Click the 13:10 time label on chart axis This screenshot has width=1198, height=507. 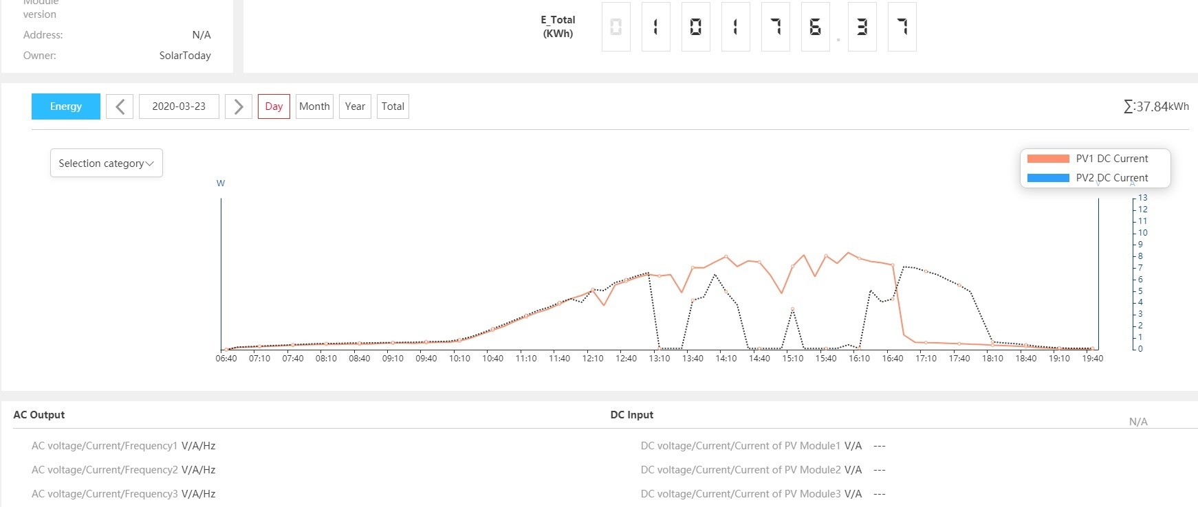click(x=660, y=359)
